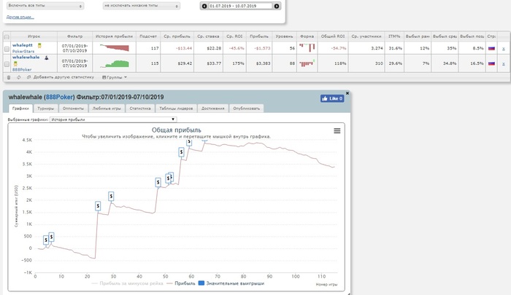Click the $ win marker near game 6
The image size is (511, 295).
(x=51, y=237)
